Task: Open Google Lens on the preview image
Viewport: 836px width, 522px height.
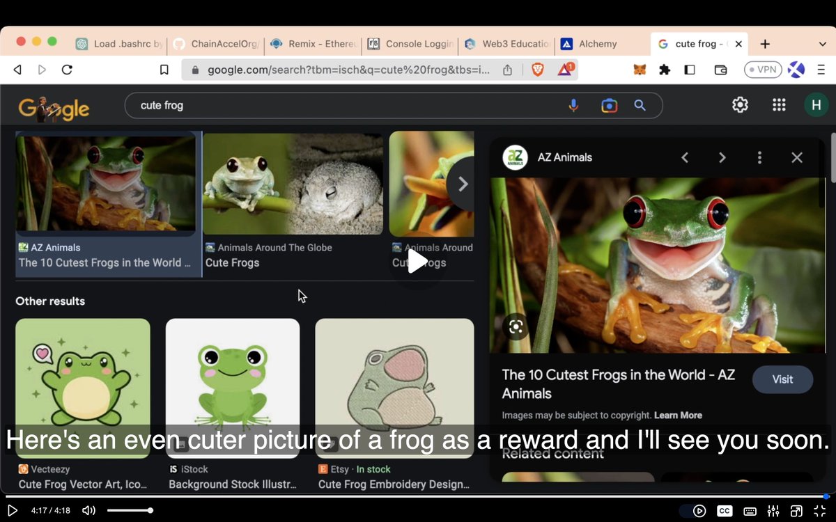Action: pos(516,326)
